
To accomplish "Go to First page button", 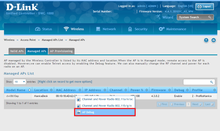I will pyautogui.click(x=163, y=104).
